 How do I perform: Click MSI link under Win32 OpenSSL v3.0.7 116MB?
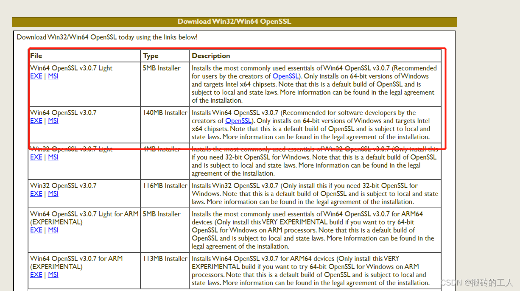[53, 194]
